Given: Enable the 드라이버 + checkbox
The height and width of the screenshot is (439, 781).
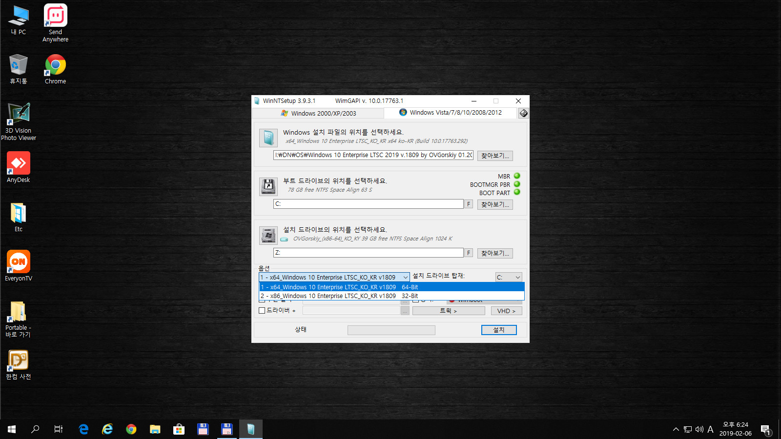Looking at the screenshot, I should tap(262, 310).
